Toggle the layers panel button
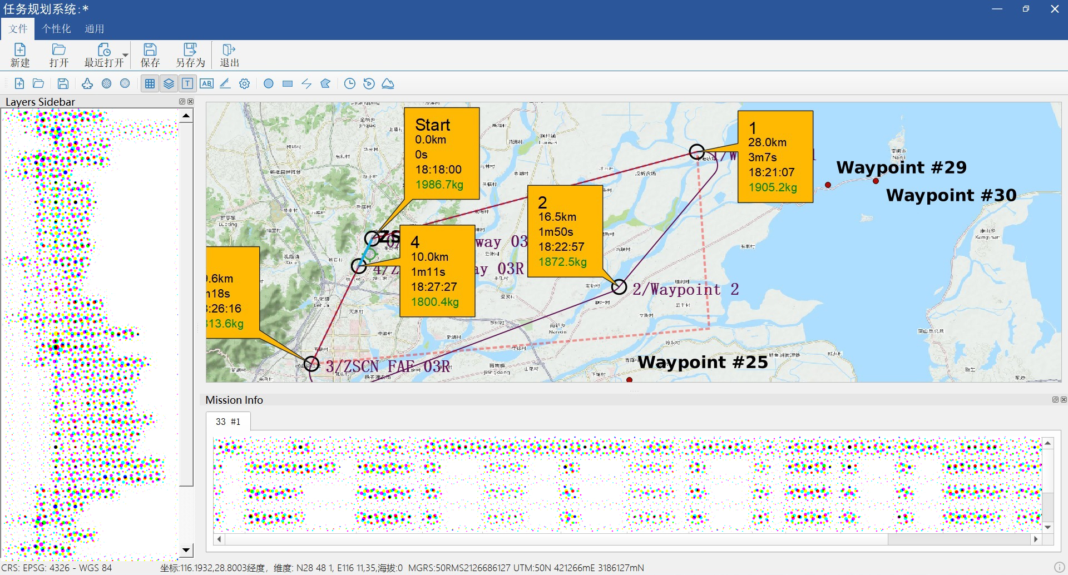Screen dimensions: 1068x575 coord(169,83)
